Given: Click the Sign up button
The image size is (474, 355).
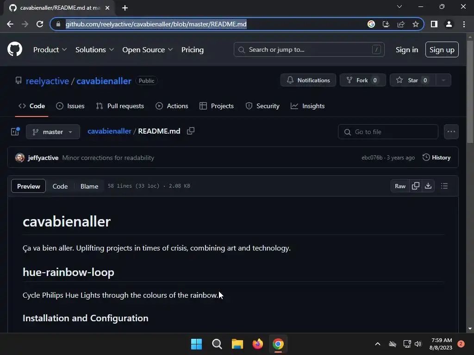Looking at the screenshot, I should point(442,49).
